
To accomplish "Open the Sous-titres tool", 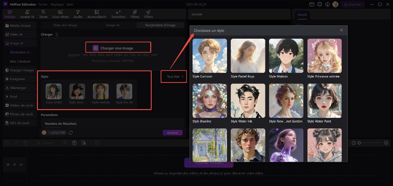I will (60, 13).
